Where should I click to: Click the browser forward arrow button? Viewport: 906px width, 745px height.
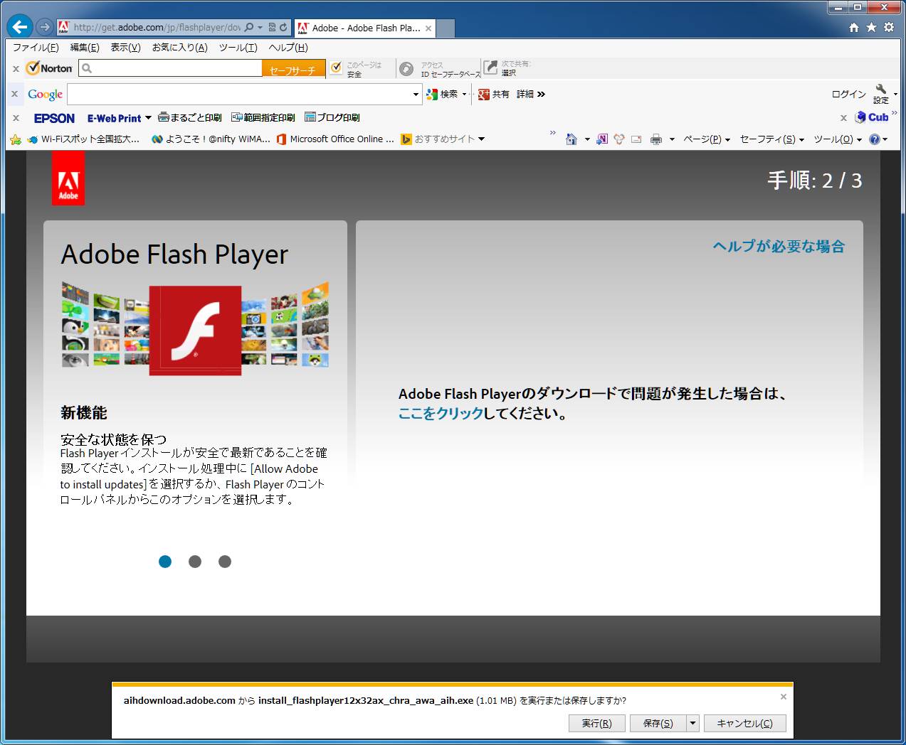pyautogui.click(x=44, y=27)
